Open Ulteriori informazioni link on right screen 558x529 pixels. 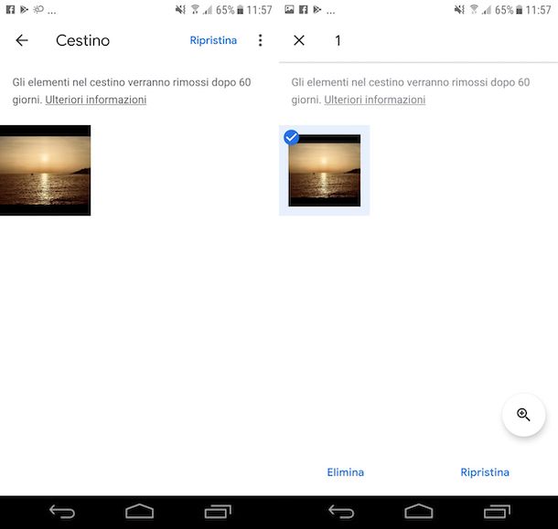[375, 100]
